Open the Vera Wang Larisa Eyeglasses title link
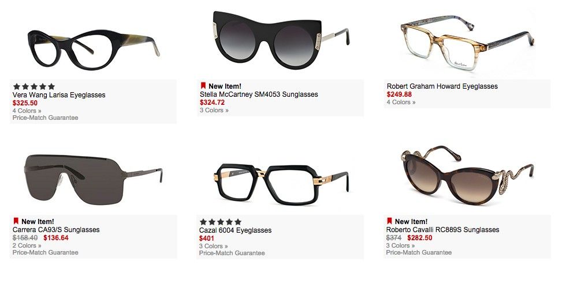The height and width of the screenshot is (288, 566). (59, 95)
